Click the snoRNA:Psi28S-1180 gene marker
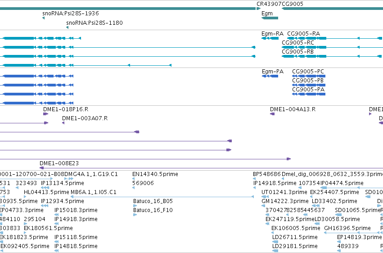Viewport: 383px width, 253px height. (x=67, y=27)
